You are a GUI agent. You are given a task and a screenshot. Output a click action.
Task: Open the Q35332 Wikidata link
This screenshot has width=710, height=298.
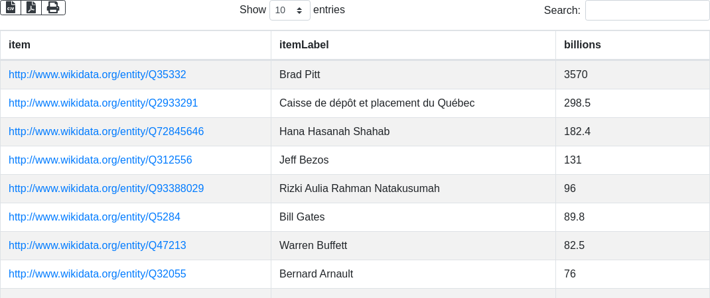click(x=97, y=75)
